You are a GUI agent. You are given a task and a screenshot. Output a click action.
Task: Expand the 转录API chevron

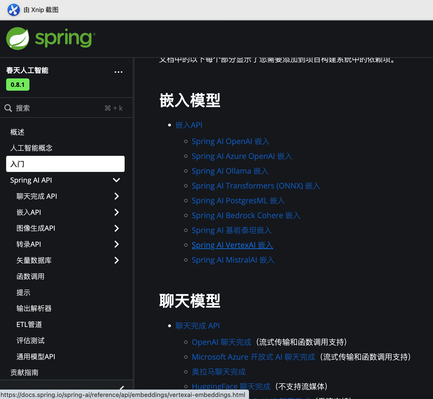(x=116, y=244)
